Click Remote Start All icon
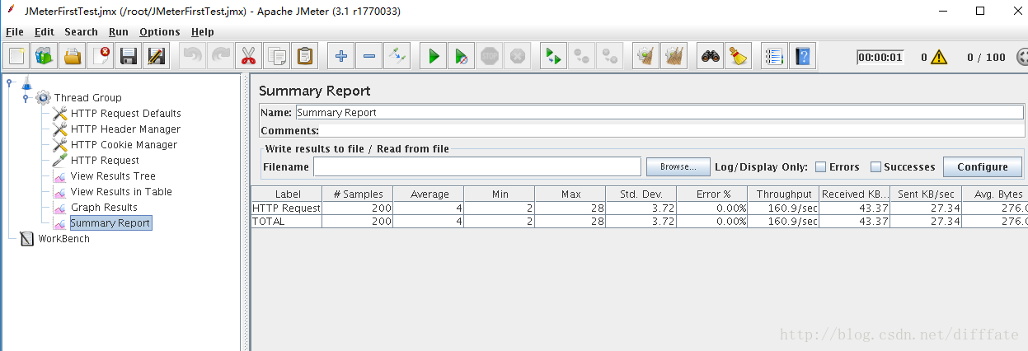Screen dimensions: 1028x351 [x=554, y=56]
